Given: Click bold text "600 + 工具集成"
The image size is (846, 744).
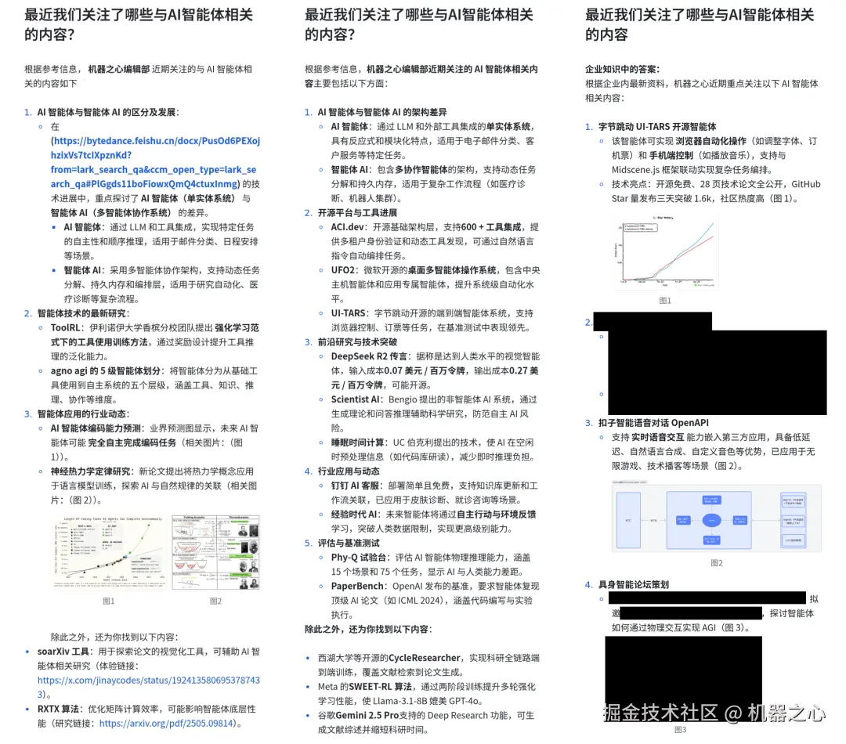Looking at the screenshot, I should pyautogui.click(x=491, y=227).
